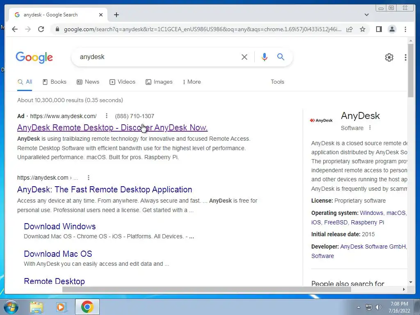Open AnyDesk: The Fast Remote Desktop Application
The width and height of the screenshot is (420, 315).
105,189
